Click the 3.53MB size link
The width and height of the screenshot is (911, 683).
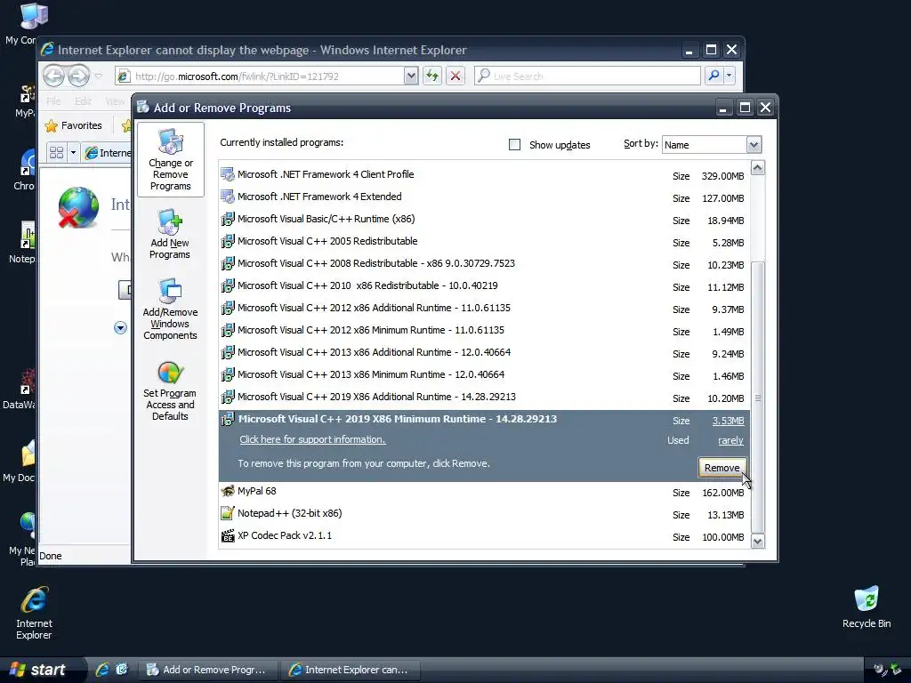728,421
